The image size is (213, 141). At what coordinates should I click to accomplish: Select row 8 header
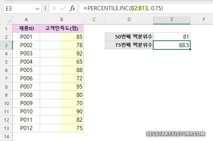click(x=6, y=87)
